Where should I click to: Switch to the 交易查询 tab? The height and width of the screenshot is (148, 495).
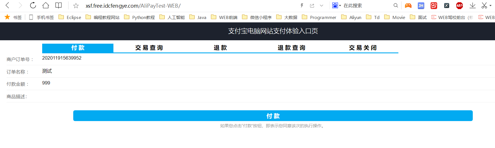pyautogui.click(x=149, y=48)
